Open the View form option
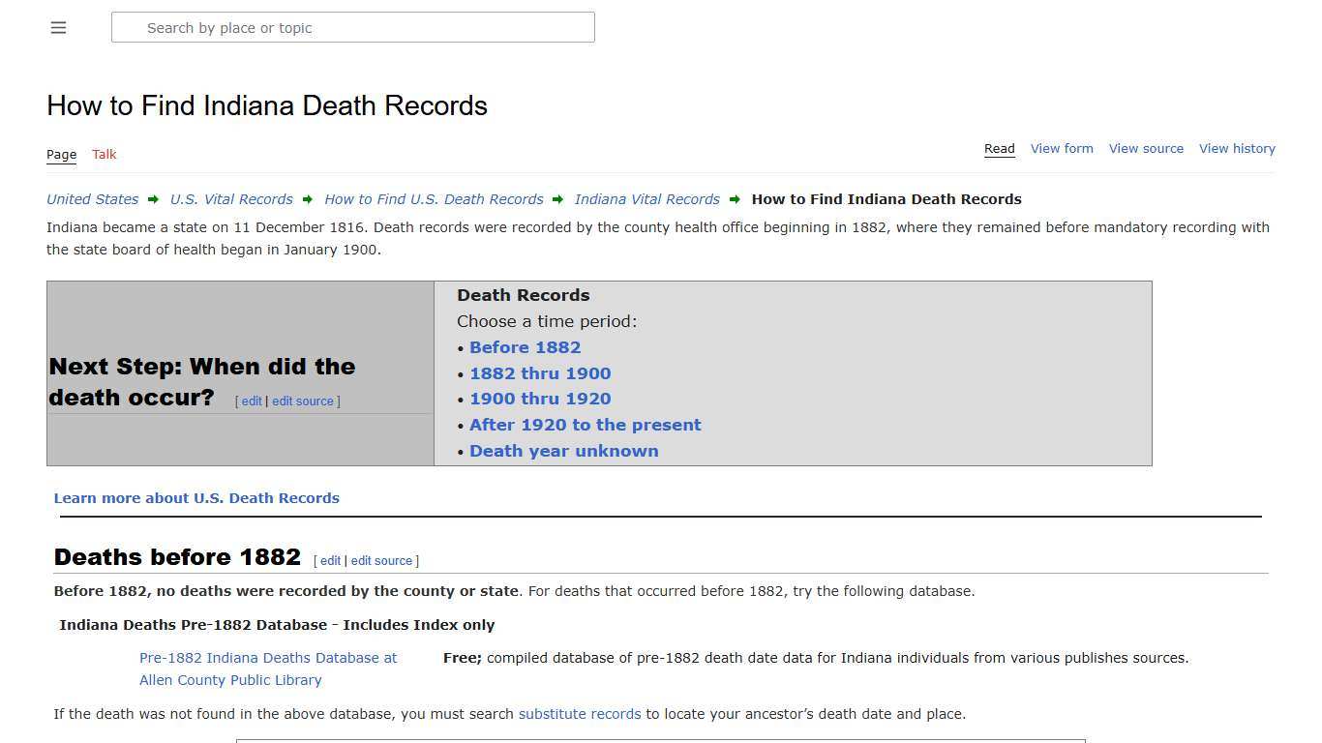The image size is (1322, 743). coord(1062,148)
